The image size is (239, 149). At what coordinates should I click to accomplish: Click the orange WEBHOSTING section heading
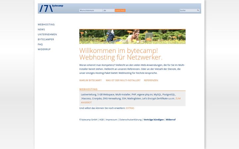pos(88,89)
